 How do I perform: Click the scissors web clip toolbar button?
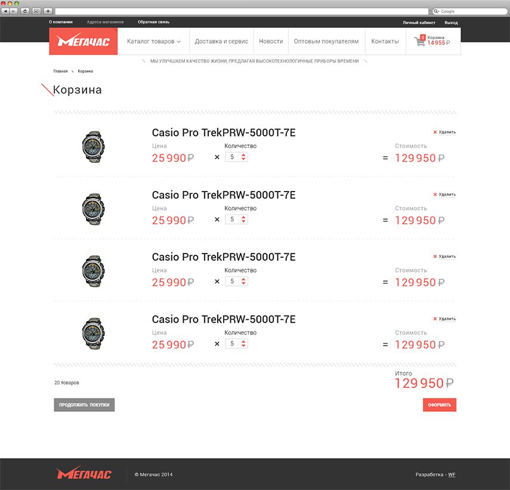click(x=36, y=11)
